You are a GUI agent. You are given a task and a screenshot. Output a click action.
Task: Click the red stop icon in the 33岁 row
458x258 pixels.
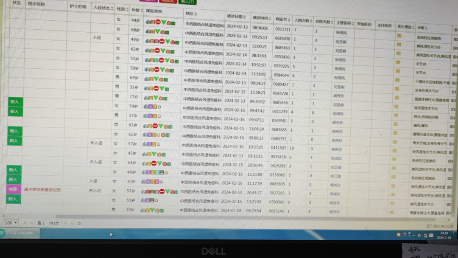(156, 88)
